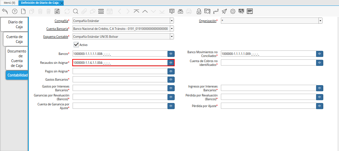Open the process gear icon in toolbar

point(233,11)
